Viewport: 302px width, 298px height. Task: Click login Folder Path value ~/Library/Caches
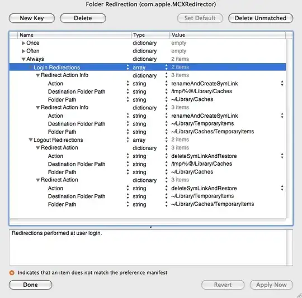(192, 99)
